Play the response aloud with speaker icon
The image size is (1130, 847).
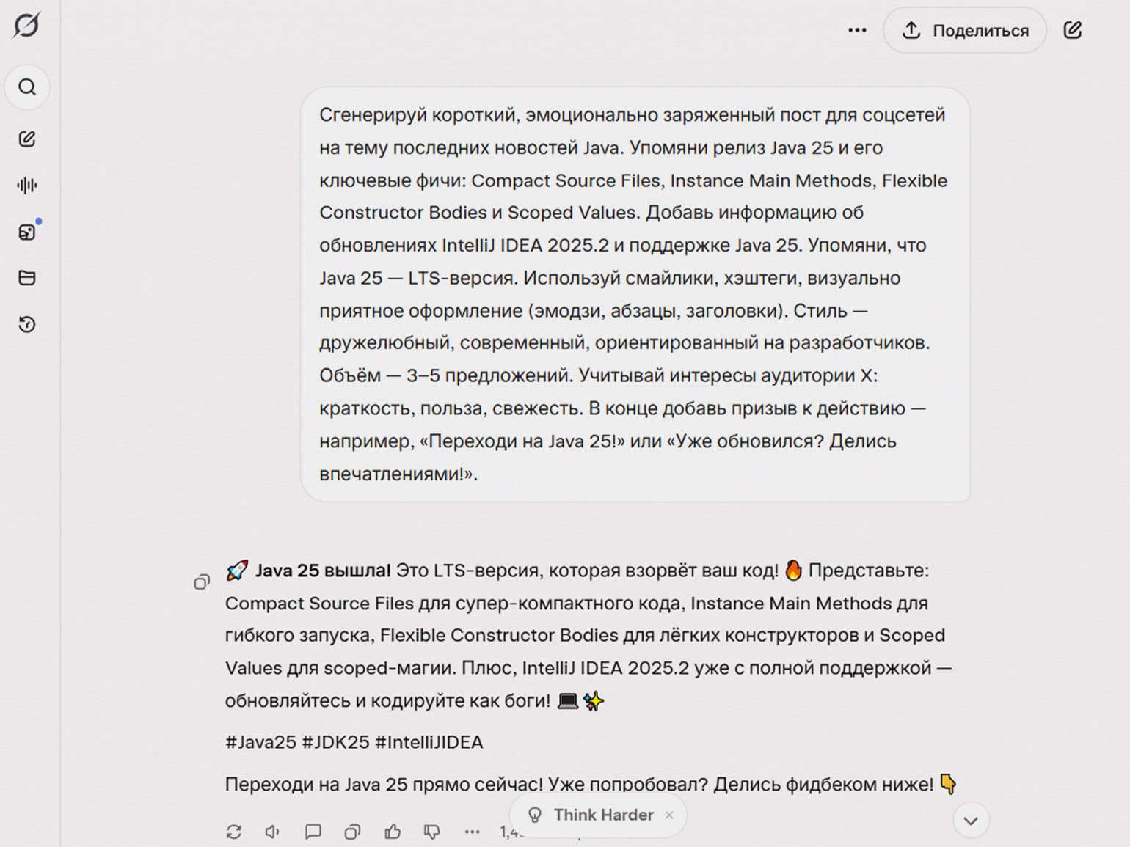pyautogui.click(x=273, y=832)
